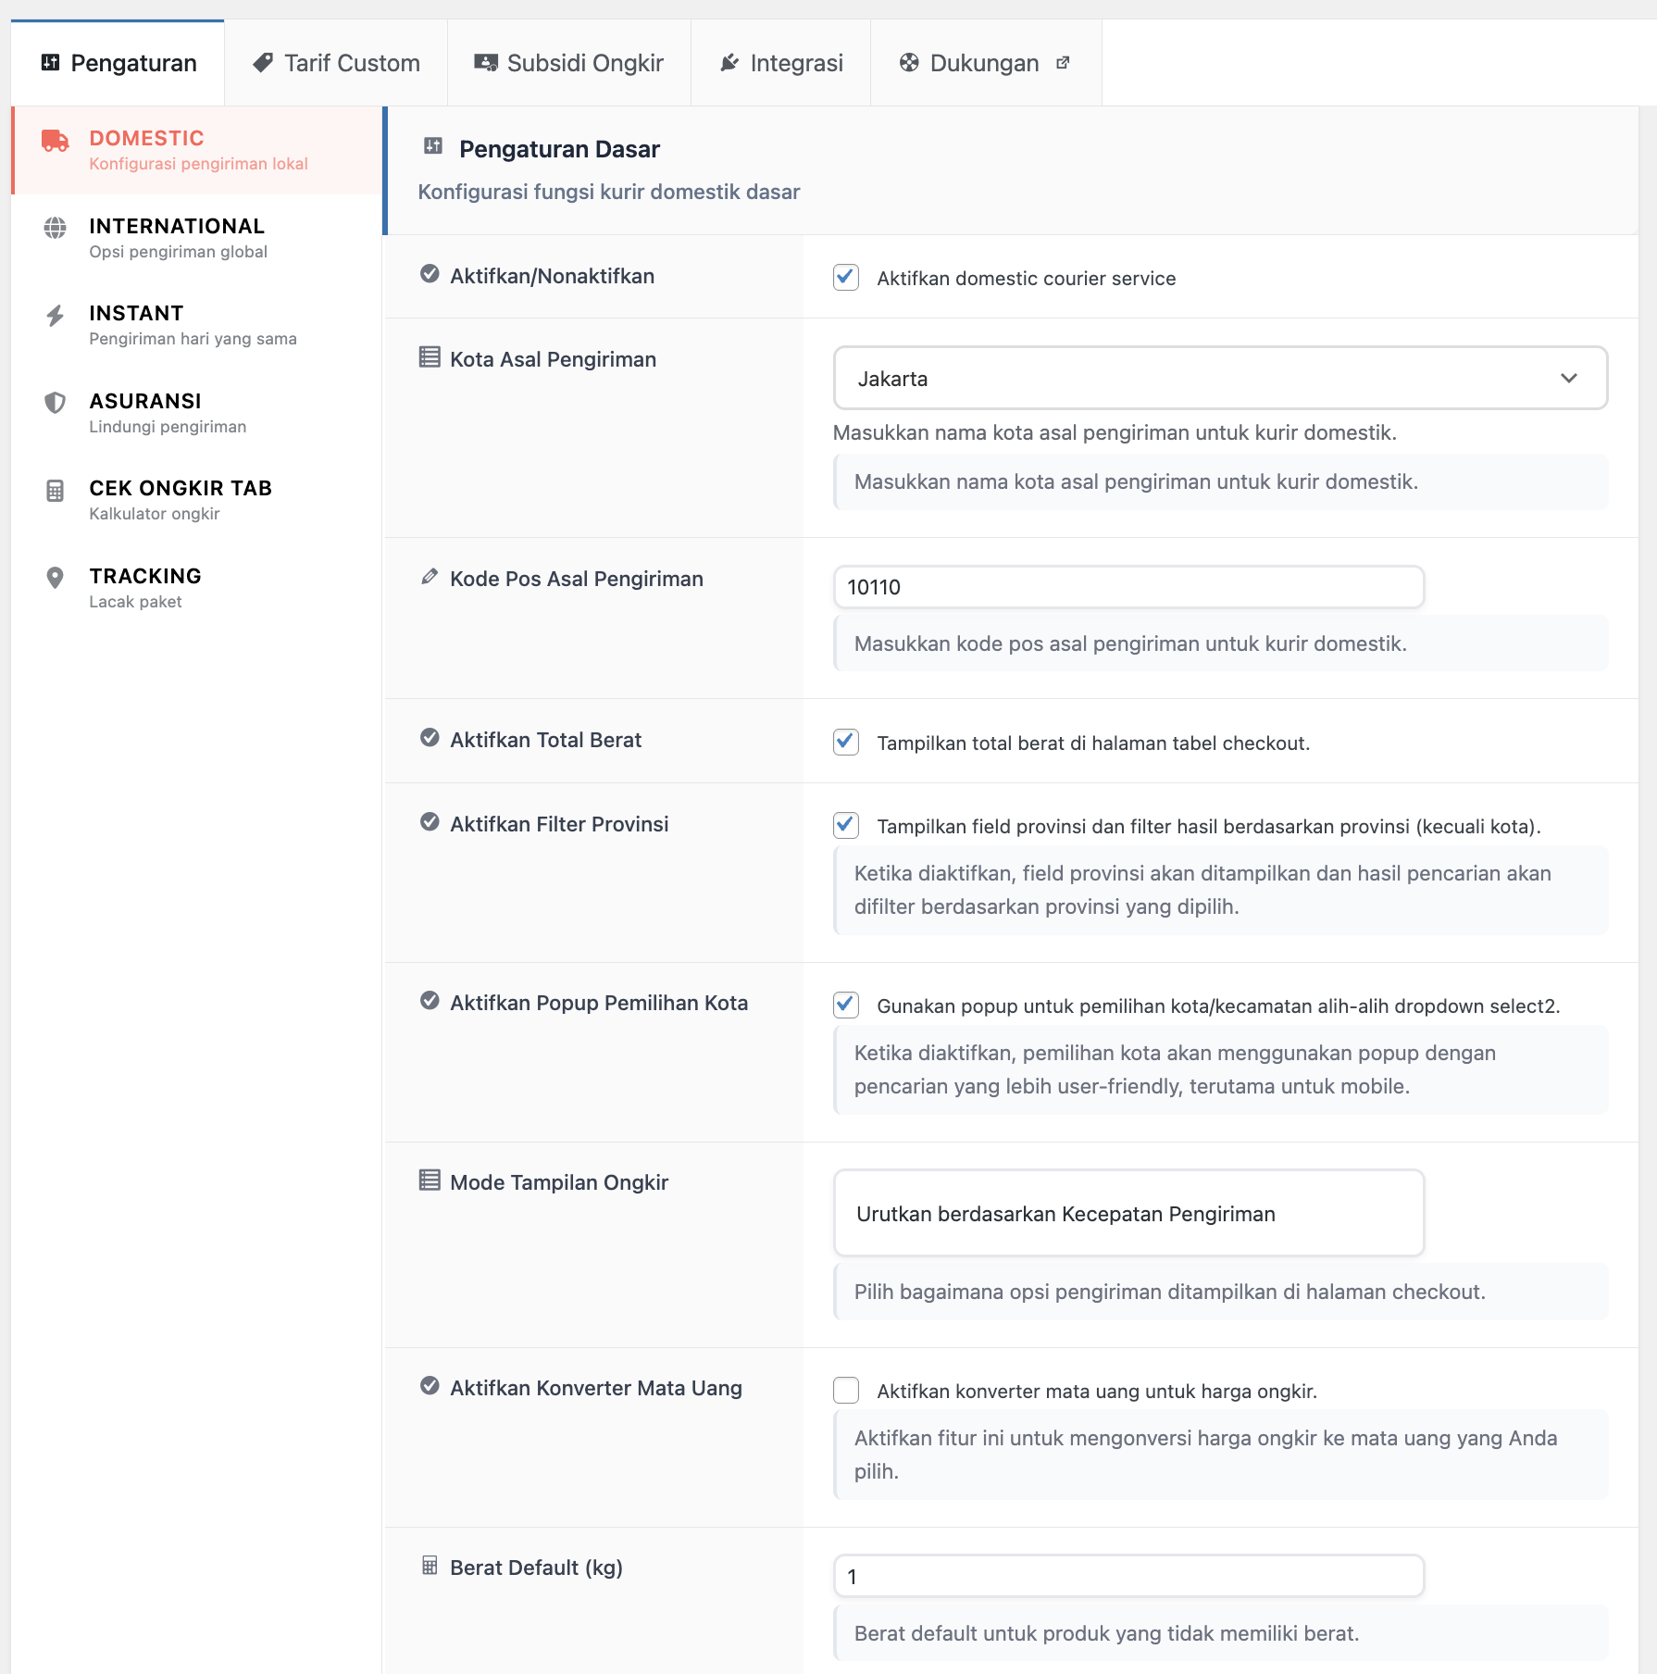Click the ASURANSI shield icon

[56, 403]
